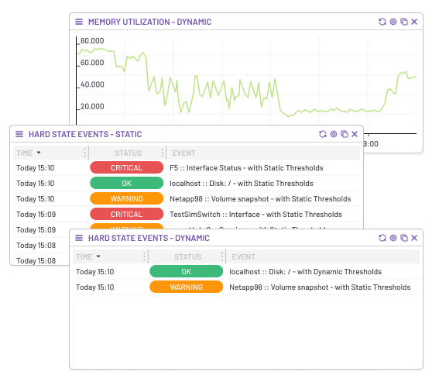Image resolution: width=432 pixels, height=382 pixels.
Task: Select 'localhost :: Disk: / - with Dynamic Thresholds'
Action: tap(305, 272)
